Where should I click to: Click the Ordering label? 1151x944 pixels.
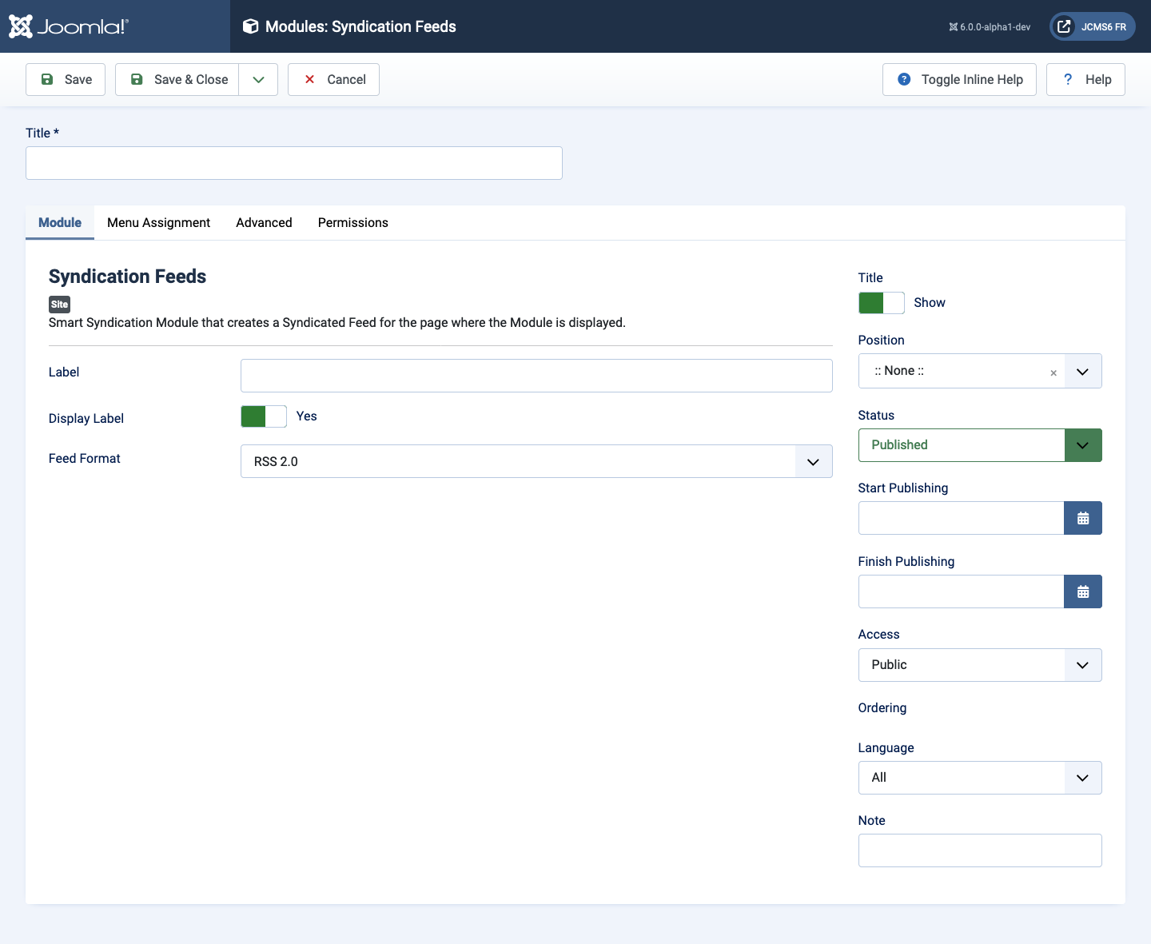click(x=882, y=708)
